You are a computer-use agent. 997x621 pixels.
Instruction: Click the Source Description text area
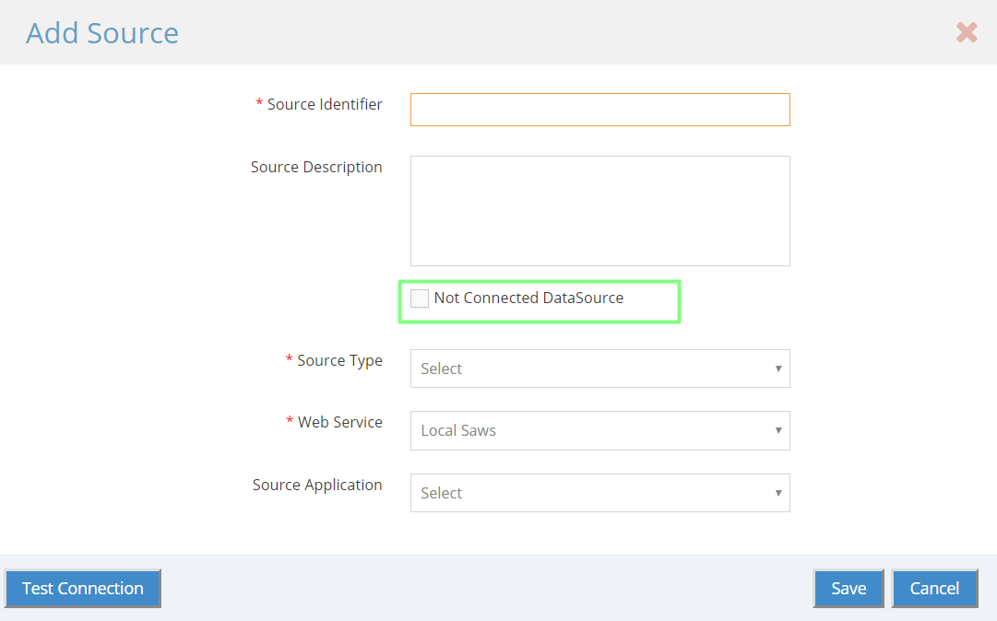600,211
